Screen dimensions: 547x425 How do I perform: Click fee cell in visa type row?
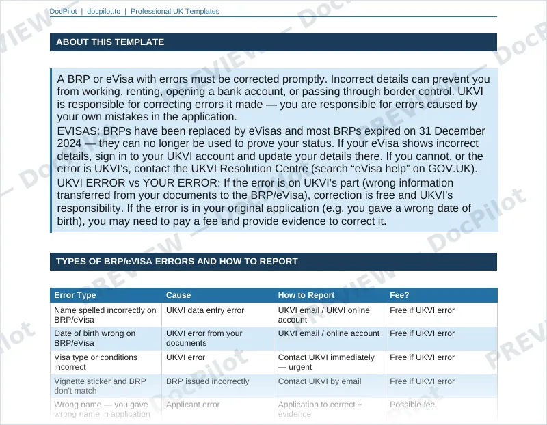click(442, 362)
